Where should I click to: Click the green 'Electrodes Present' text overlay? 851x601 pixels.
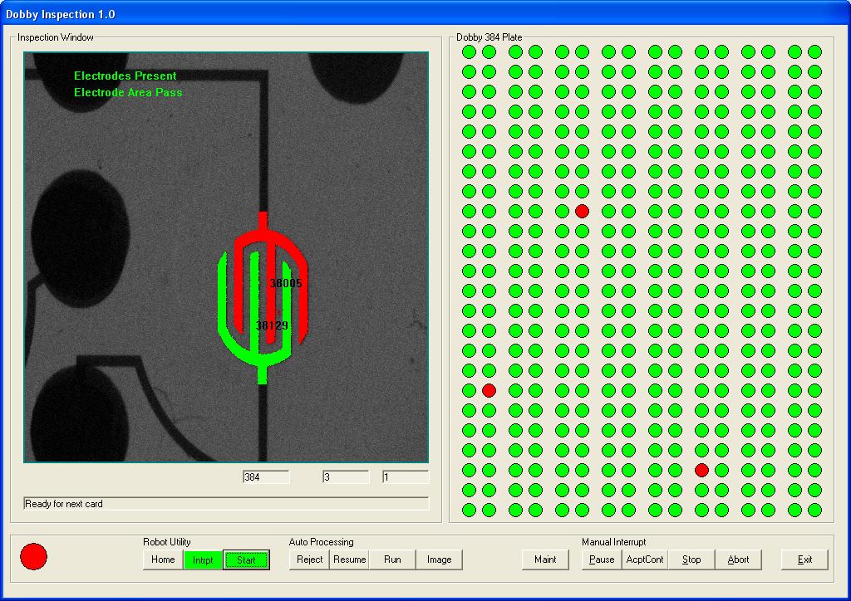click(x=125, y=76)
